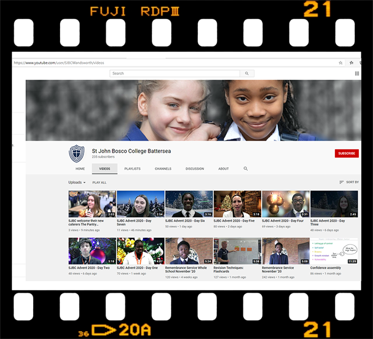Click the search magnifier button
This screenshot has height=339, width=373.
[x=247, y=73]
